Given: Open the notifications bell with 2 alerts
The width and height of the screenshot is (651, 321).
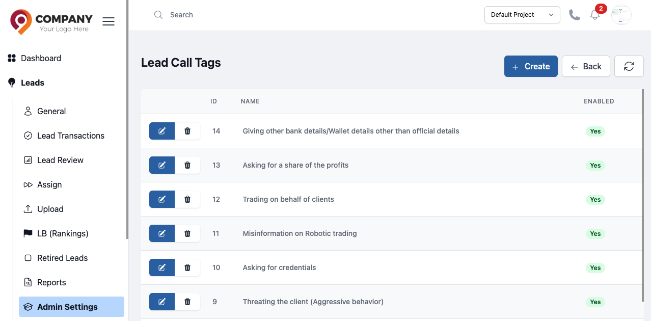Looking at the screenshot, I should coord(595,15).
